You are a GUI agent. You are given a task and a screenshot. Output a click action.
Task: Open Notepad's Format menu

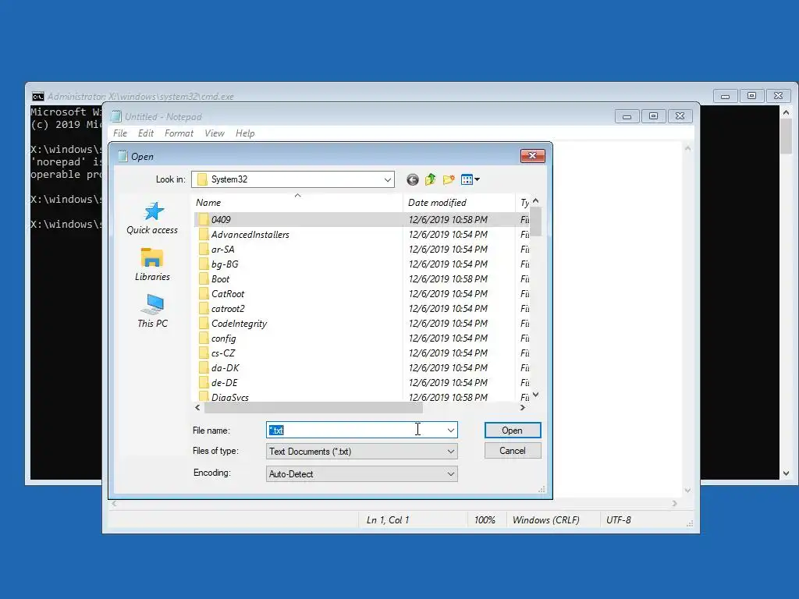[179, 133]
